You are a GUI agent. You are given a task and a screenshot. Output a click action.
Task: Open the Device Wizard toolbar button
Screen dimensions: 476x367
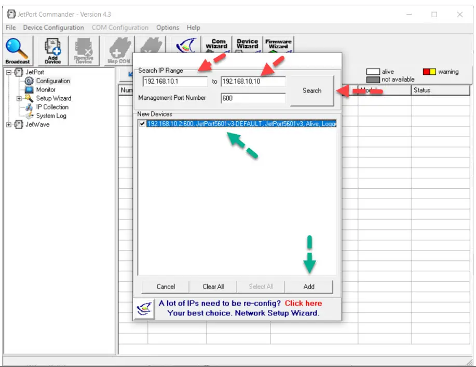coord(248,44)
